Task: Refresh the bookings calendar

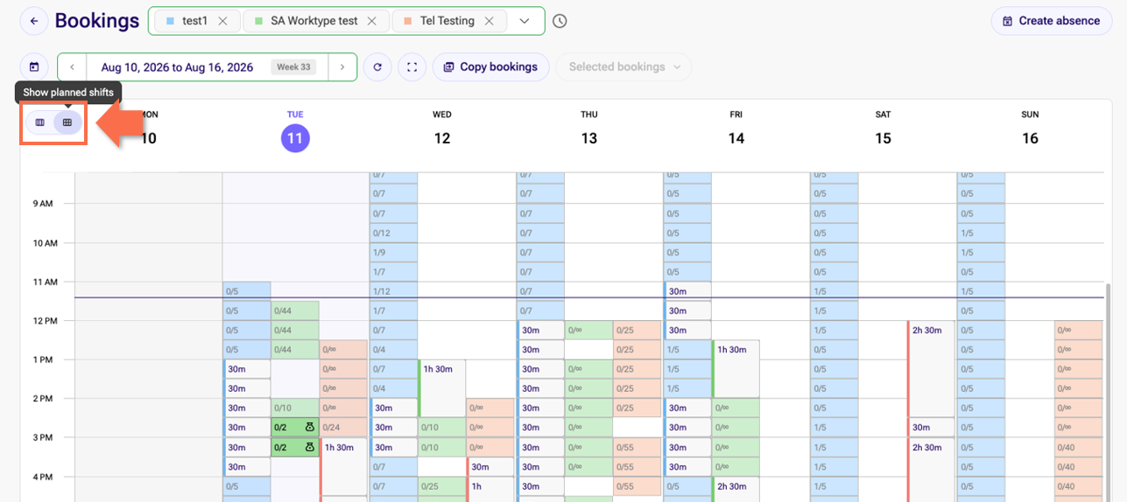Action: [377, 66]
